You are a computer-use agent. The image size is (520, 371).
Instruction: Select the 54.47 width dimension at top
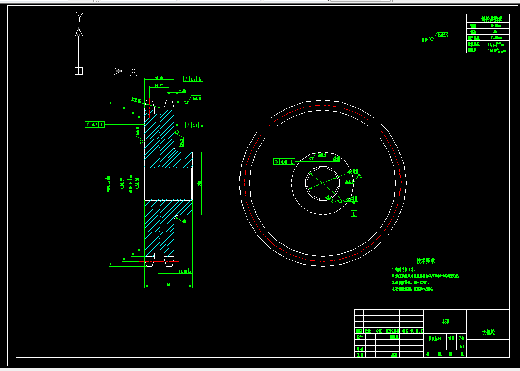point(159,78)
